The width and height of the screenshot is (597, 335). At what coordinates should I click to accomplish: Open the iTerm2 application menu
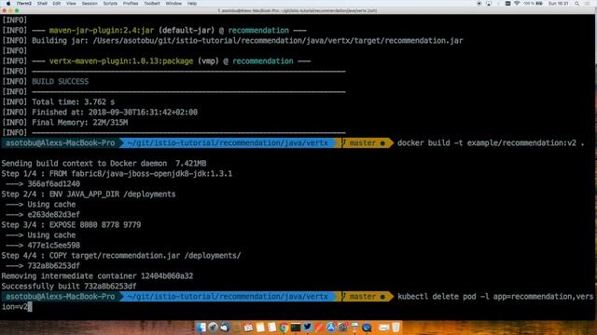[x=24, y=4]
